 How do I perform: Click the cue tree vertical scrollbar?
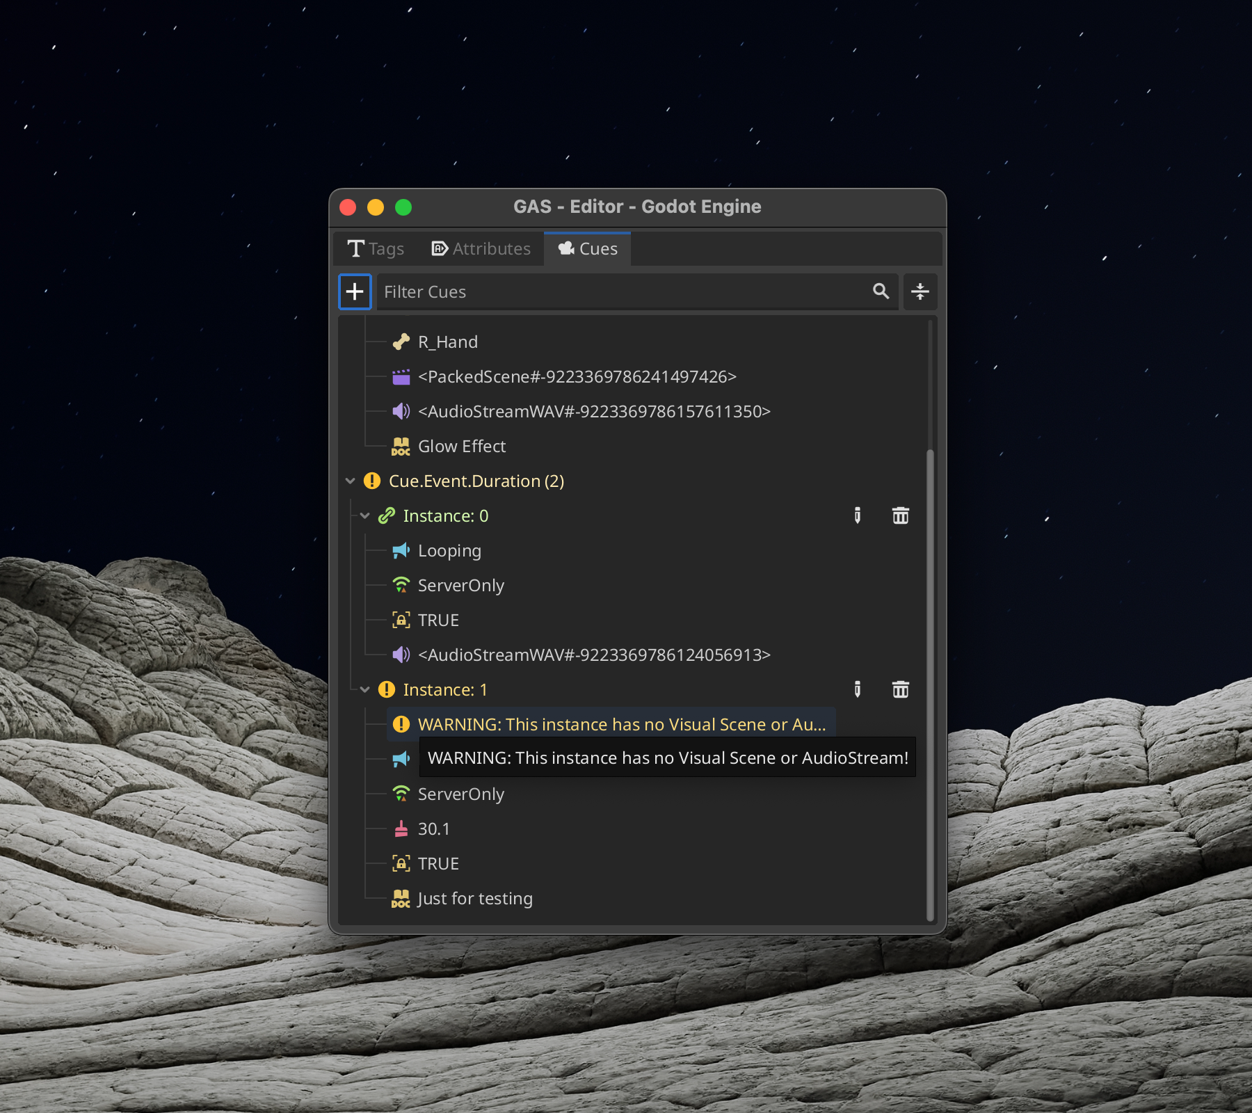coord(930,685)
